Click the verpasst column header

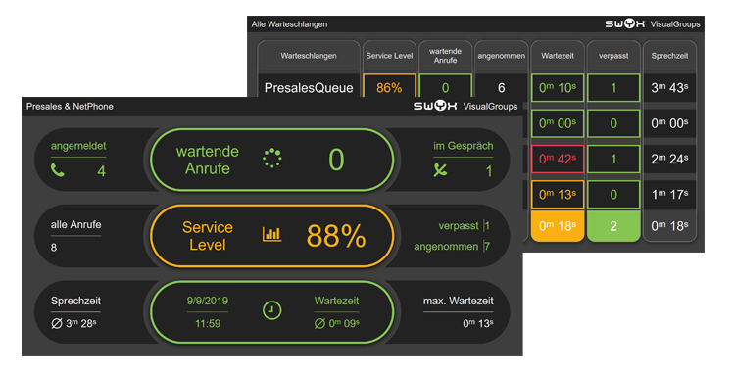coord(613,56)
